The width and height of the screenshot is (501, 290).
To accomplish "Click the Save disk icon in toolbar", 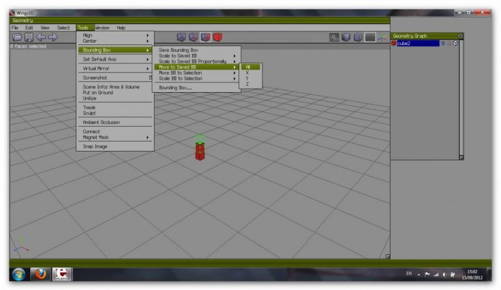I will [28, 38].
